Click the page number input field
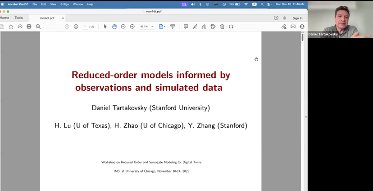 tap(85, 27)
